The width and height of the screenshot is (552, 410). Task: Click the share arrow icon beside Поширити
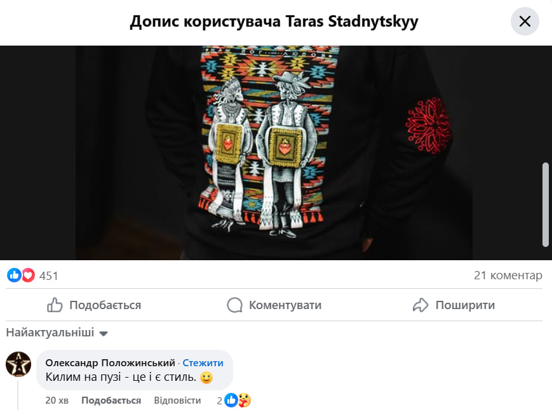(x=421, y=305)
